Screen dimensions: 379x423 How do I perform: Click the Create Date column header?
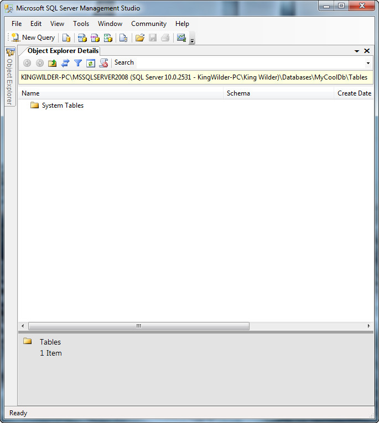pyautogui.click(x=354, y=93)
